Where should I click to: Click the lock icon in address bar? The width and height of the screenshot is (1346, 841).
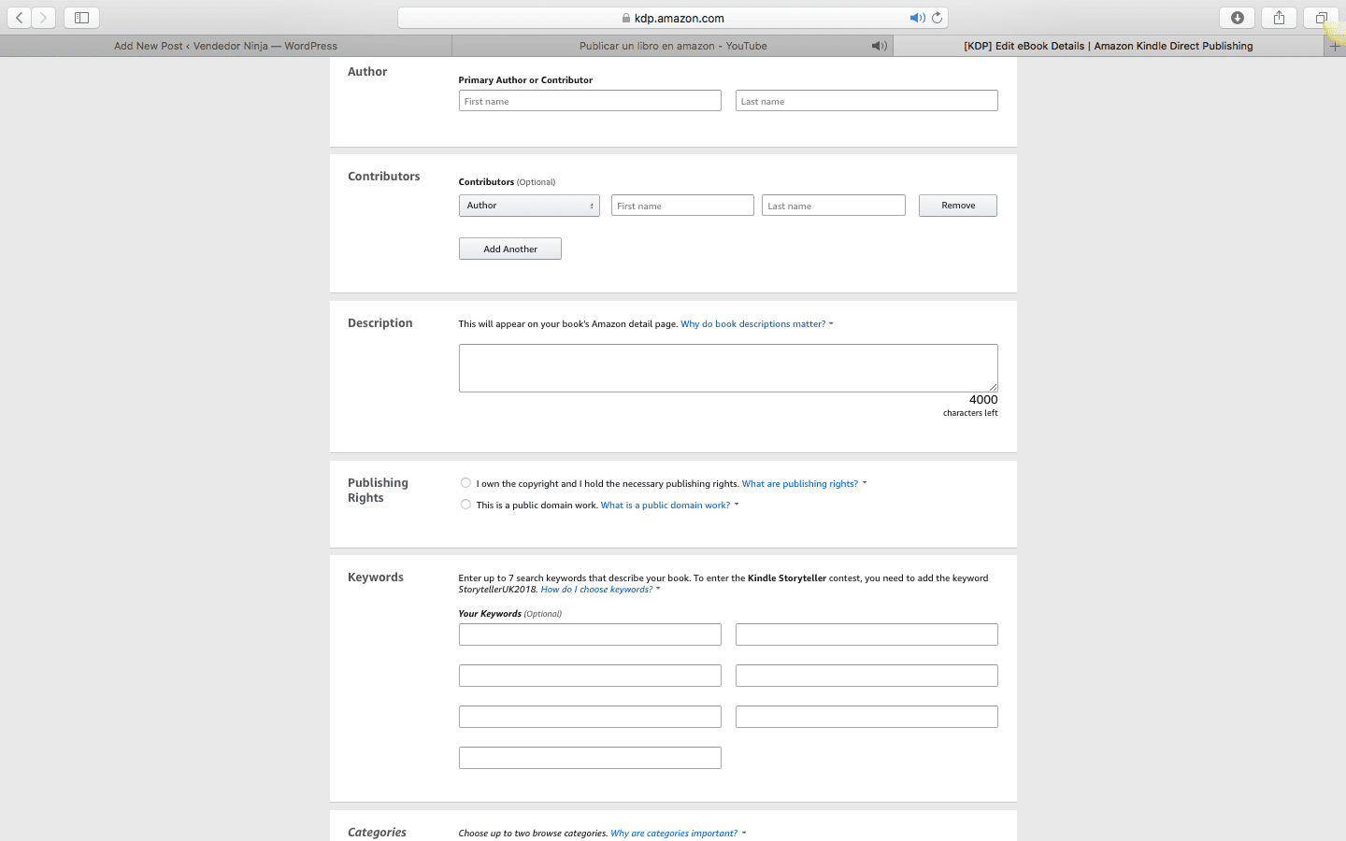(x=626, y=18)
